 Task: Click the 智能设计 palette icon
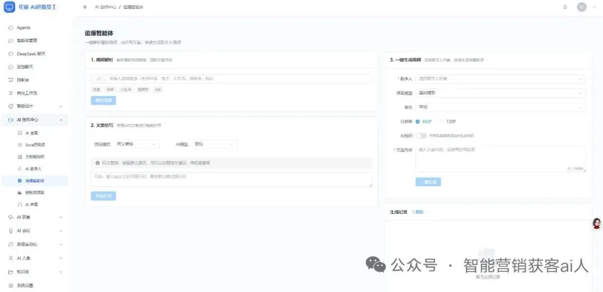[11, 106]
